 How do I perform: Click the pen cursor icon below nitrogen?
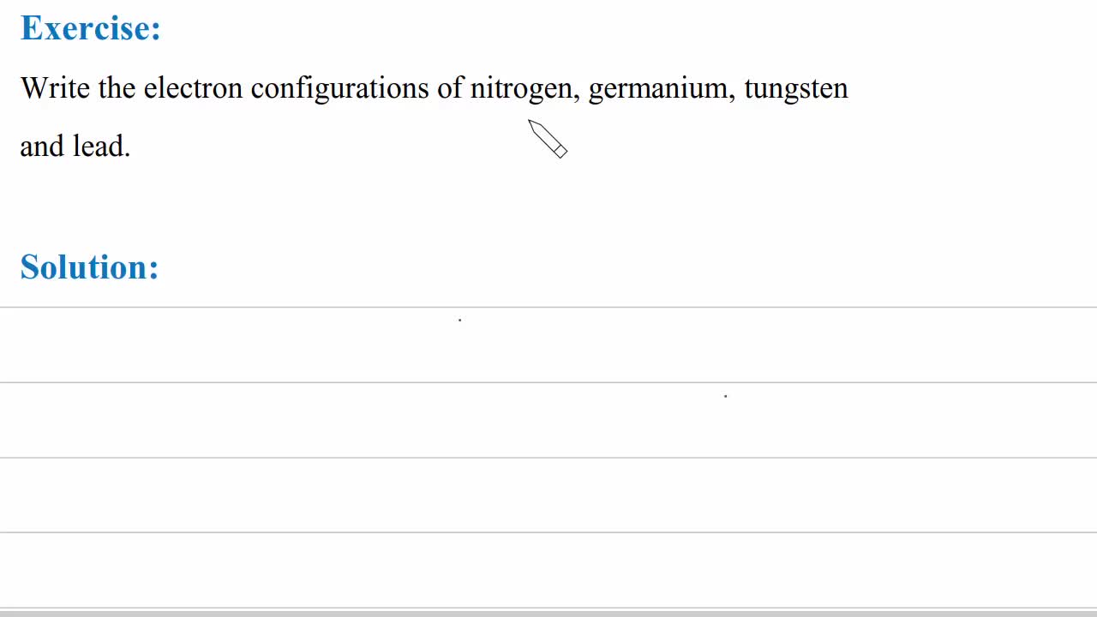click(x=548, y=139)
